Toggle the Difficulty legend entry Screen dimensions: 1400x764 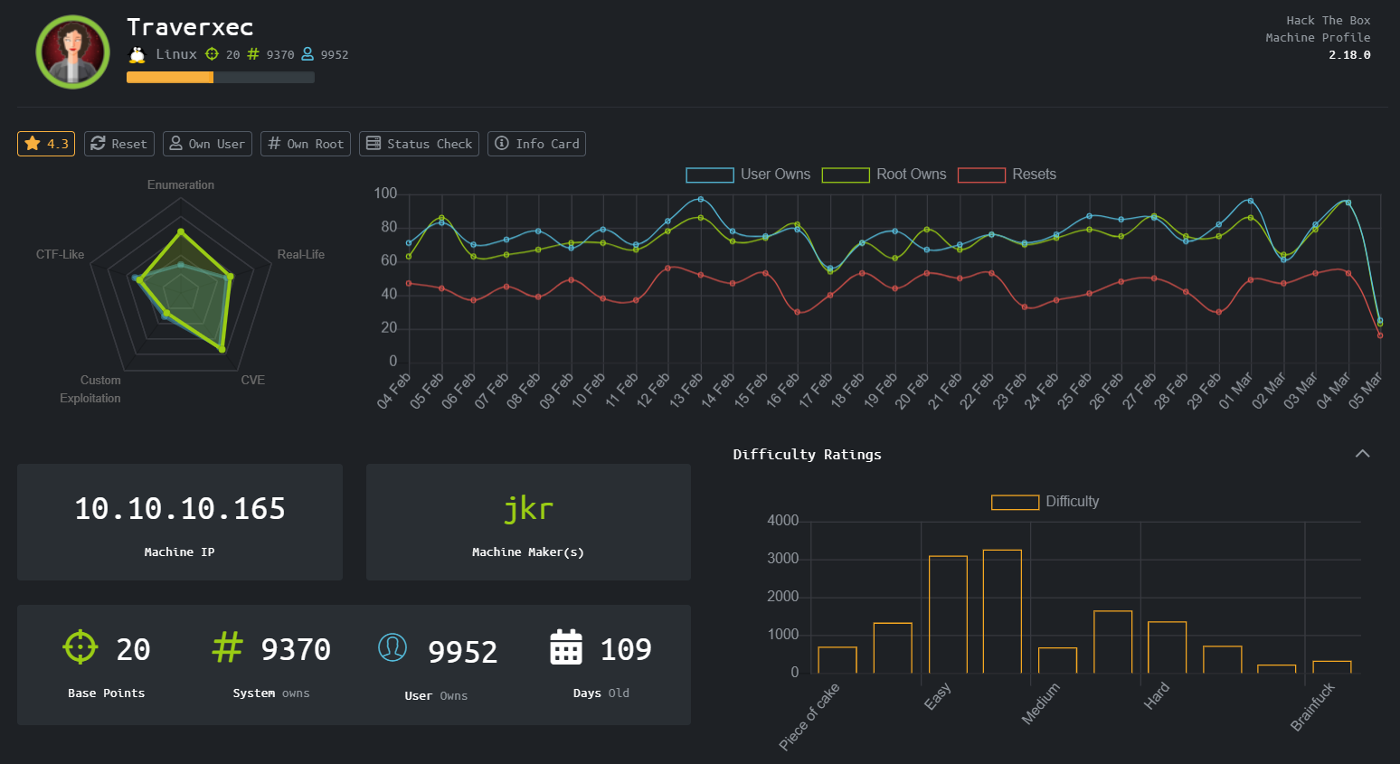pyautogui.click(x=1045, y=502)
